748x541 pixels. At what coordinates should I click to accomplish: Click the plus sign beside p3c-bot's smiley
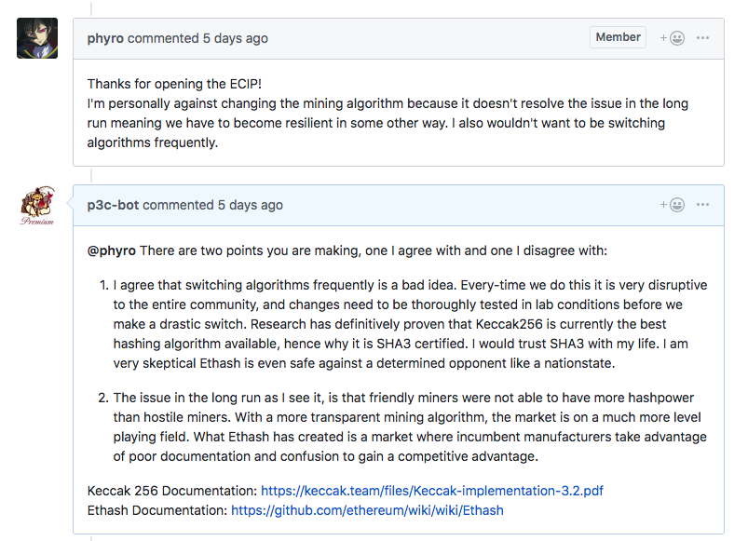pyautogui.click(x=663, y=205)
